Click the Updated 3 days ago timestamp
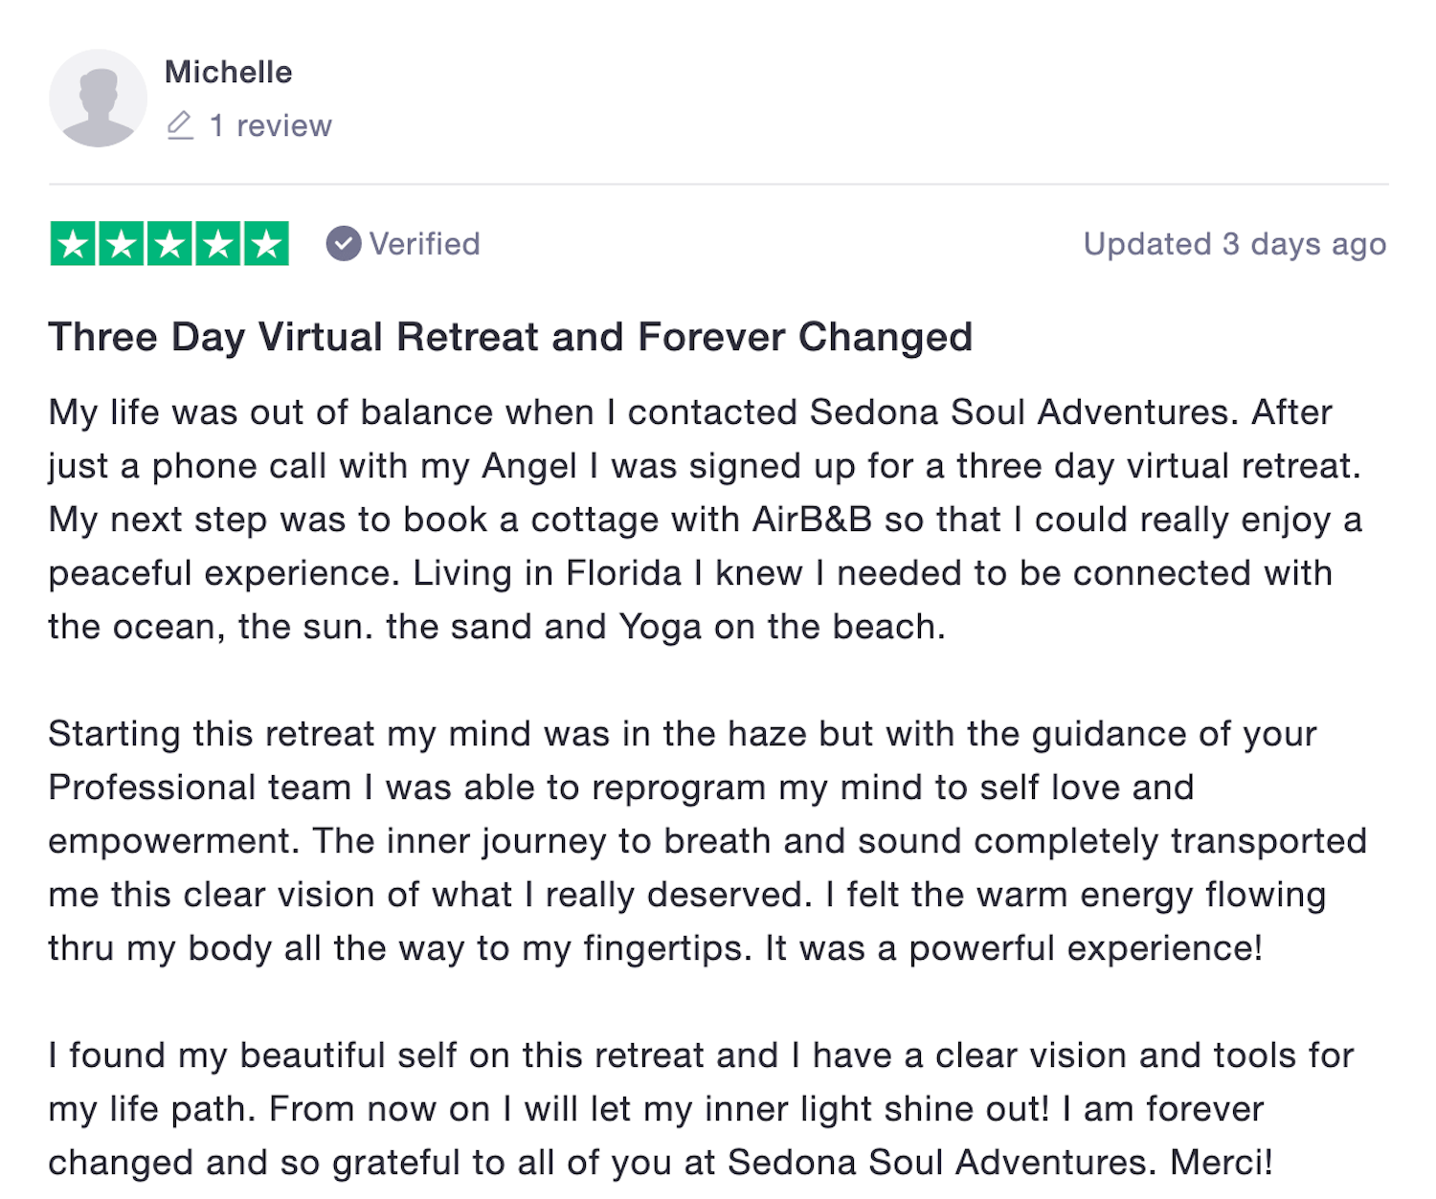Viewport: 1436px width, 1199px height. click(1235, 244)
